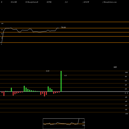Click the SI(TM) header text
Viewport: 129px width, 129px height.
(49, 2)
